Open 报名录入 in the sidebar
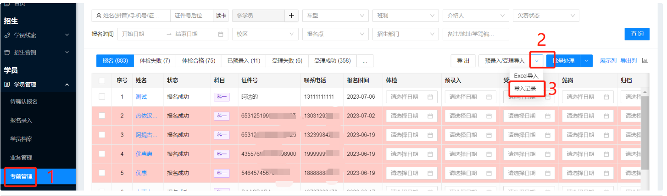The image size is (667, 196). click(x=39, y=121)
